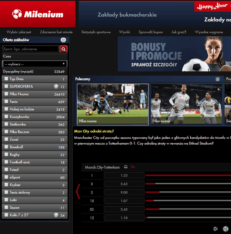The width and height of the screenshot is (231, 234).
Task: Check the Baseball checkbox
Action: coord(6,147)
